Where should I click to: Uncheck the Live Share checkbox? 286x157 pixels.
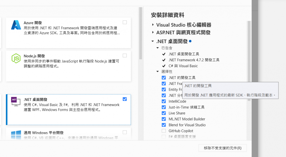164,113
